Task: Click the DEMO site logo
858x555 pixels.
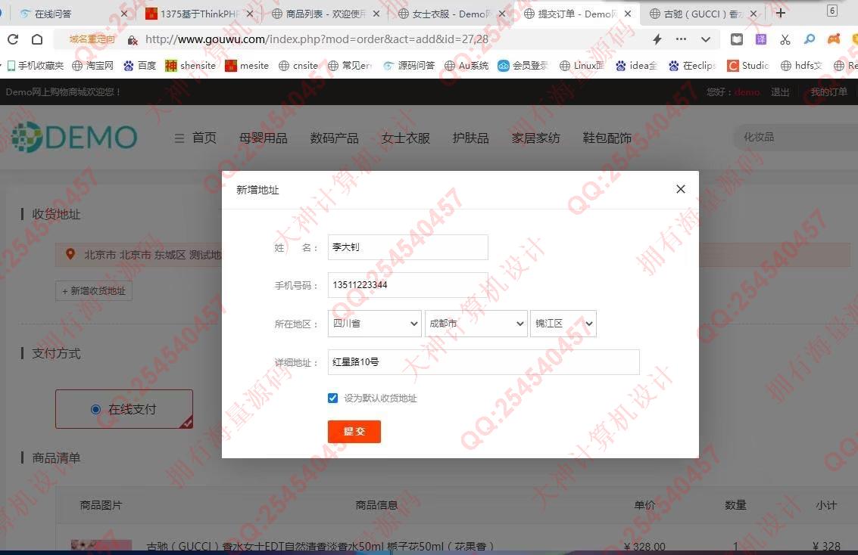Action: [x=74, y=137]
